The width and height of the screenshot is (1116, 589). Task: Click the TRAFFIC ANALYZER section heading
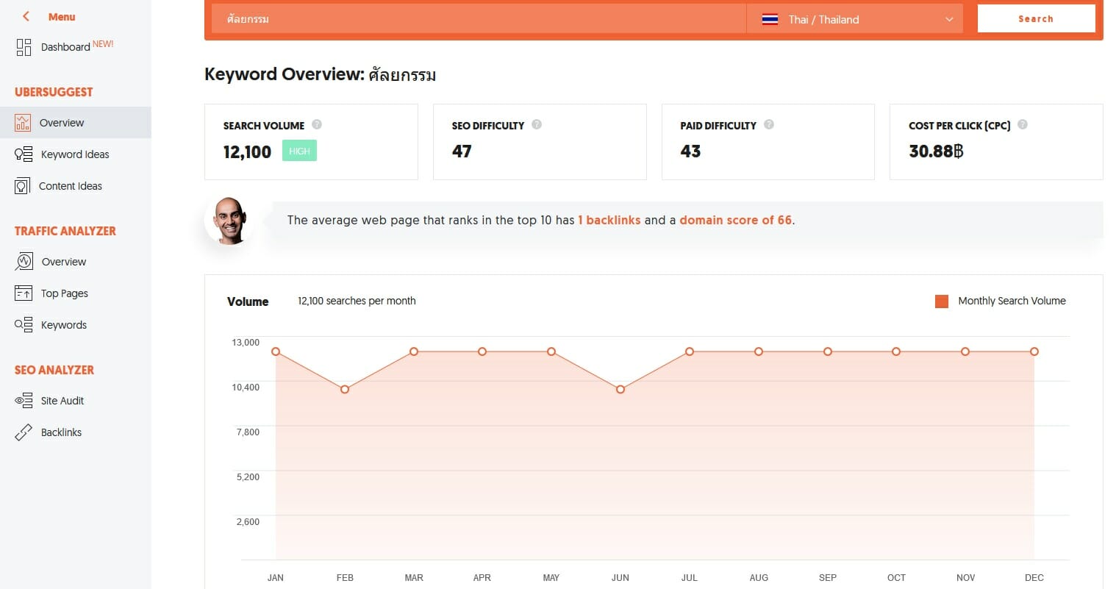tap(65, 231)
